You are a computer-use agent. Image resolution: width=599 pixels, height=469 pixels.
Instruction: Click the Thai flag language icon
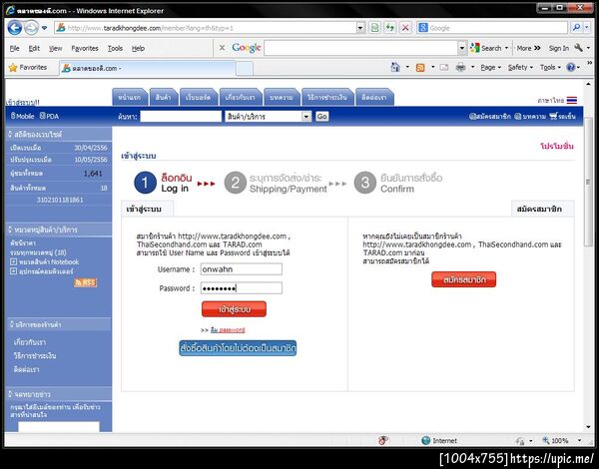click(x=572, y=100)
